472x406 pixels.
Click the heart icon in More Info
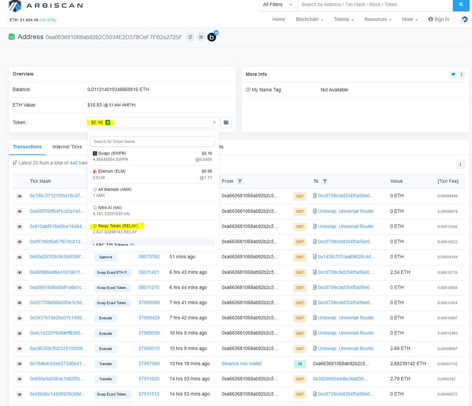pos(453,74)
